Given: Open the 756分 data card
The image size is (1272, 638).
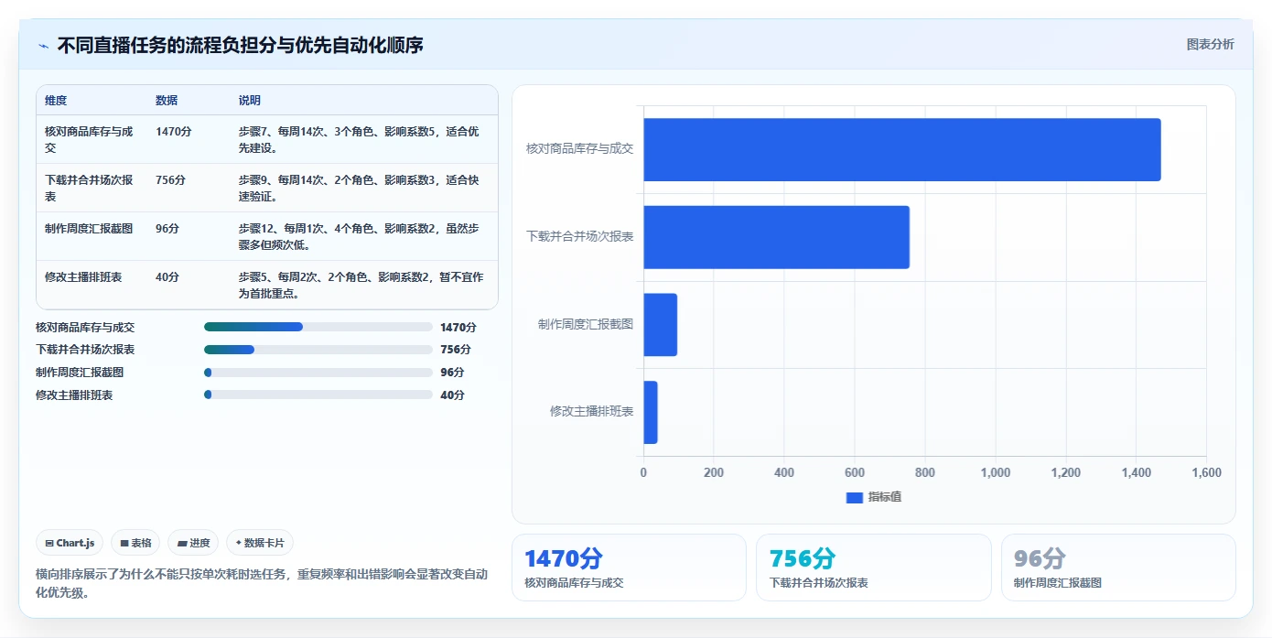Looking at the screenshot, I should 874,568.
